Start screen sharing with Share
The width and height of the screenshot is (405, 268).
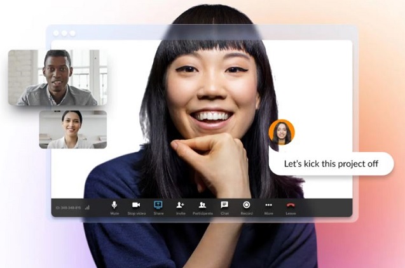(x=158, y=206)
